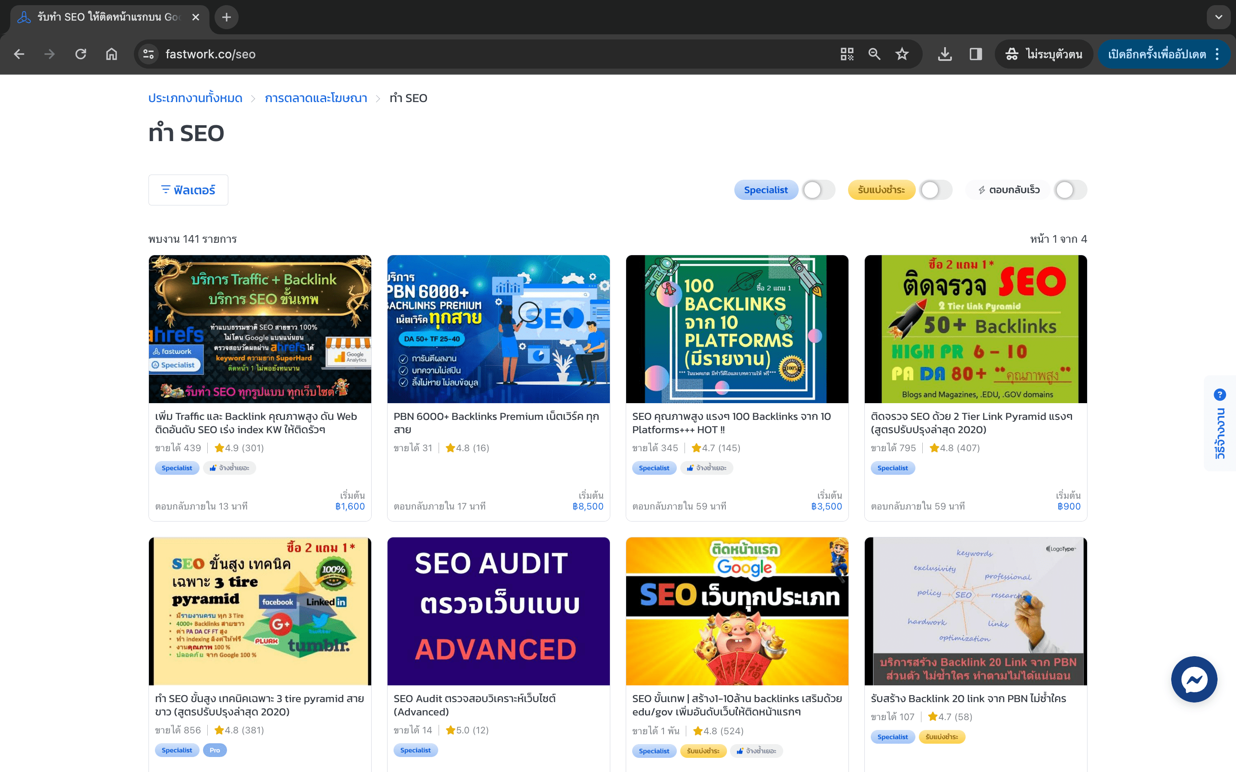This screenshot has width=1236, height=772.
Task: Click the question mark help icon
Action: [x=1220, y=394]
